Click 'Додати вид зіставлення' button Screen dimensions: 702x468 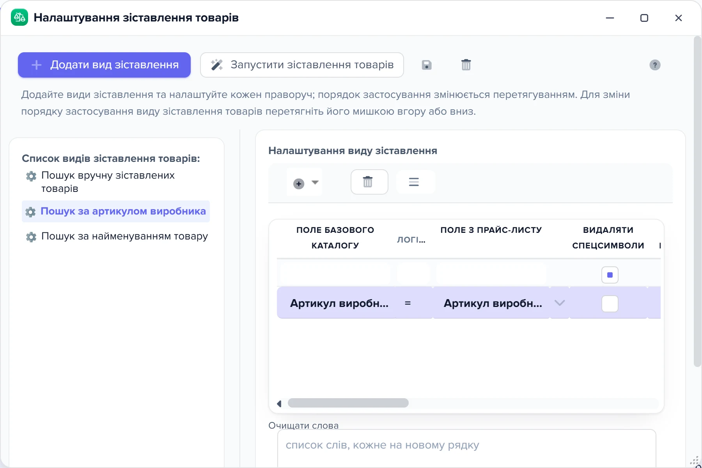[x=104, y=65]
